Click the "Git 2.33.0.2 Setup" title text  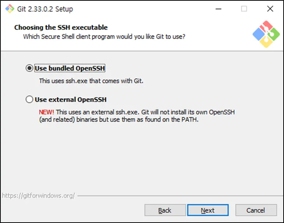(45, 9)
